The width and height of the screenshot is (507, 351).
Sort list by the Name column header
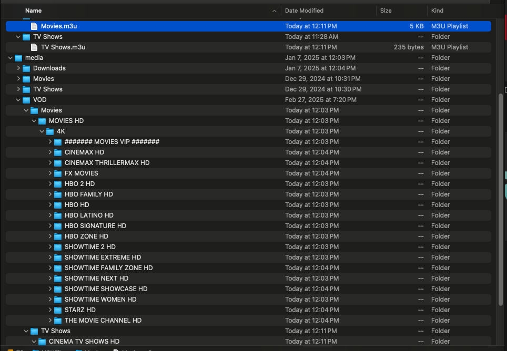point(33,11)
